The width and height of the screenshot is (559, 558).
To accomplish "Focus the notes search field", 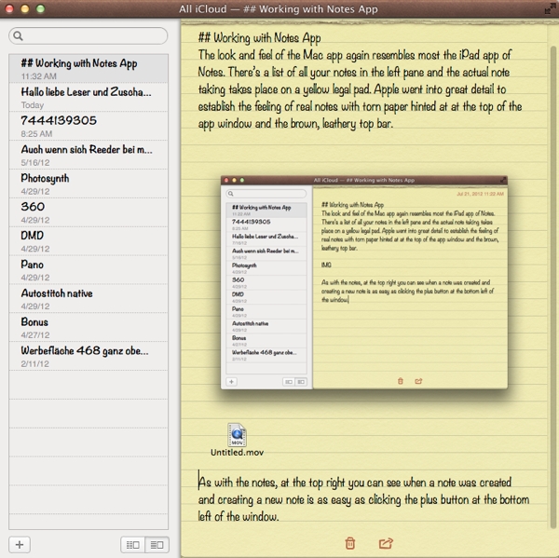I will [x=89, y=35].
